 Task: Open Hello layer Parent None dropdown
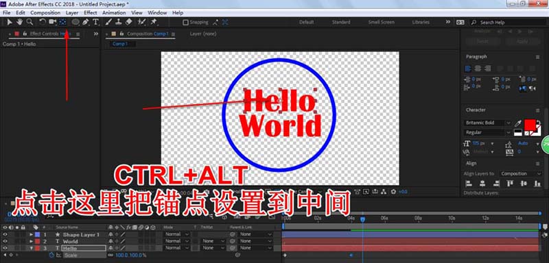(255, 248)
